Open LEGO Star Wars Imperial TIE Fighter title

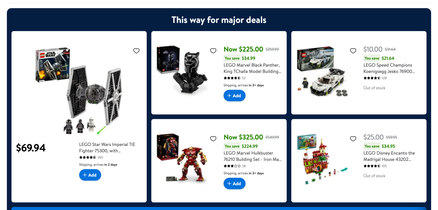coord(106,147)
